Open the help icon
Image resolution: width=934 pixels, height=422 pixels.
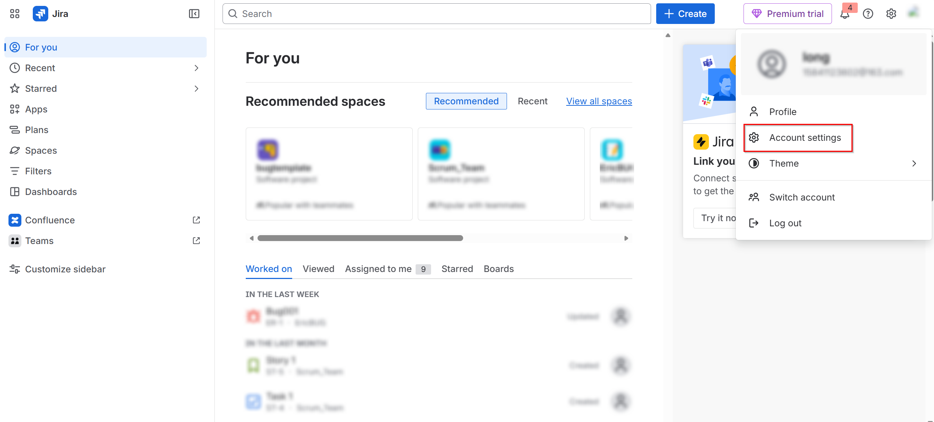pos(868,14)
